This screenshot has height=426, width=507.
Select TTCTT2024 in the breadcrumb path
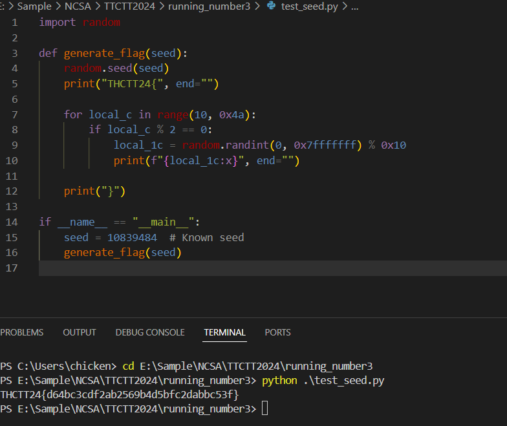coord(129,6)
